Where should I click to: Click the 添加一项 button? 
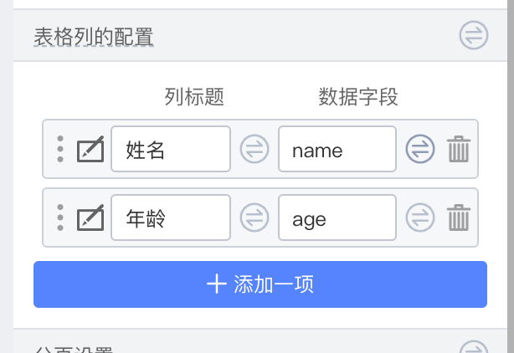(x=260, y=284)
